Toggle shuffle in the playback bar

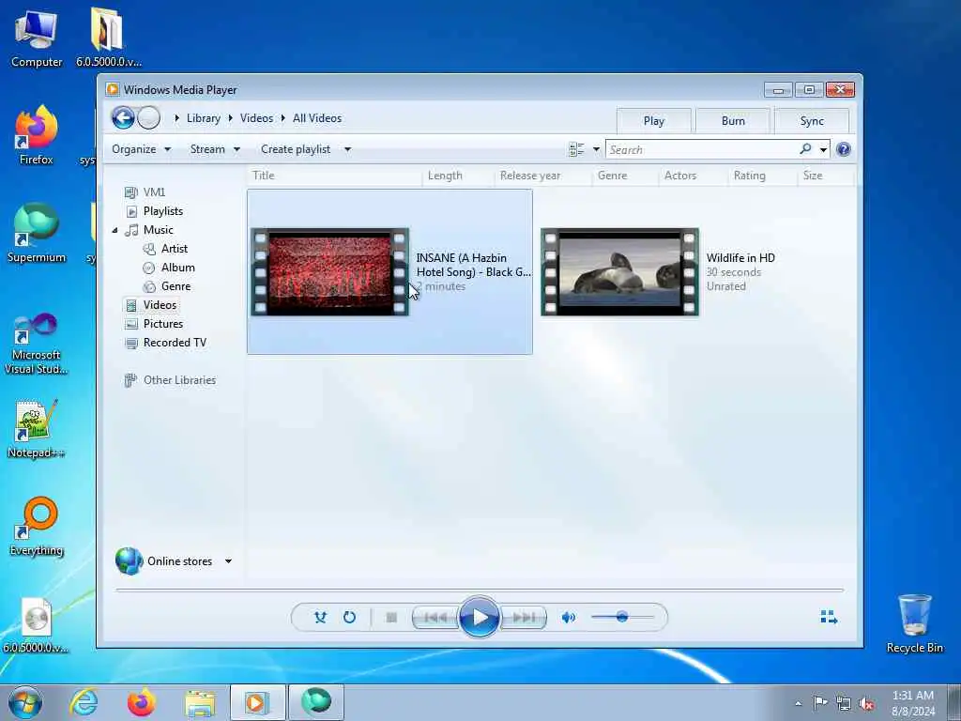(320, 618)
